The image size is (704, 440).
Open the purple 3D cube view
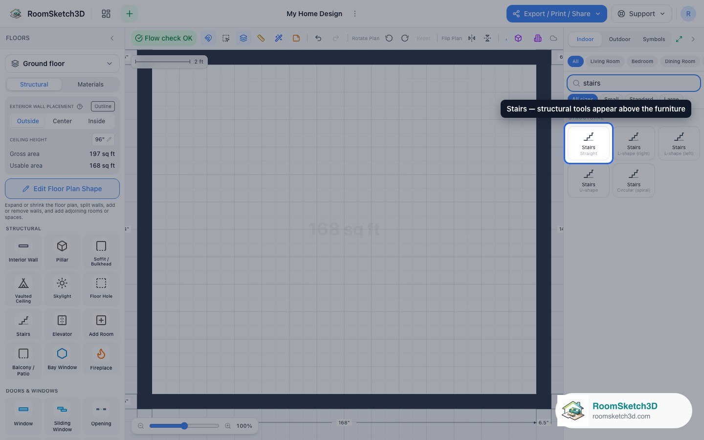pyautogui.click(x=518, y=38)
